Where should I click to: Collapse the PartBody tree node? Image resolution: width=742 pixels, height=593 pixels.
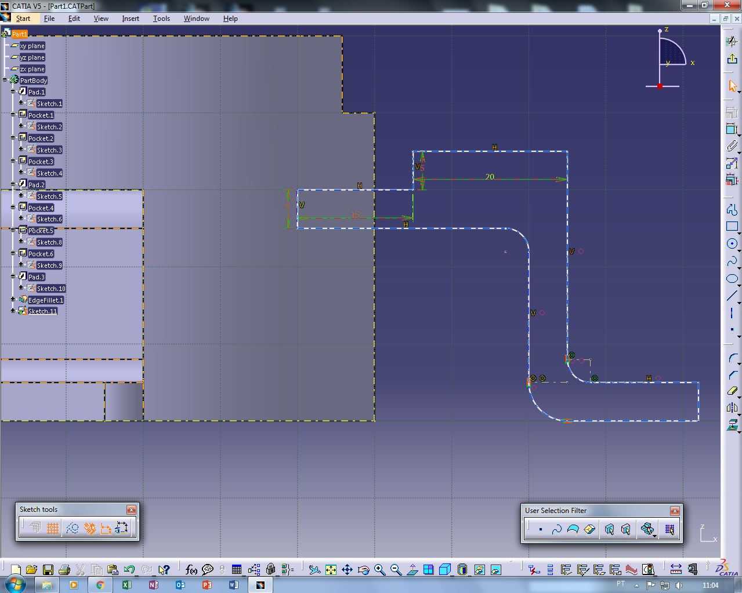coord(5,80)
